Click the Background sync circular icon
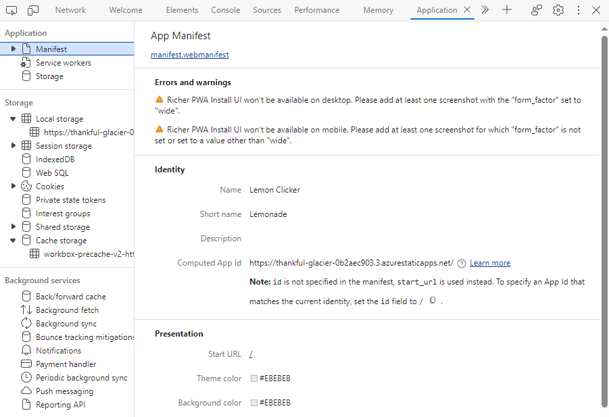 (26, 324)
